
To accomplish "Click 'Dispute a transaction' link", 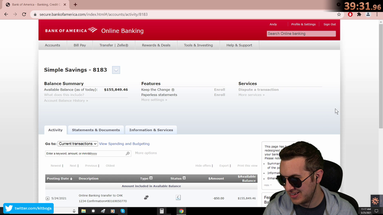I will (x=259, y=90).
